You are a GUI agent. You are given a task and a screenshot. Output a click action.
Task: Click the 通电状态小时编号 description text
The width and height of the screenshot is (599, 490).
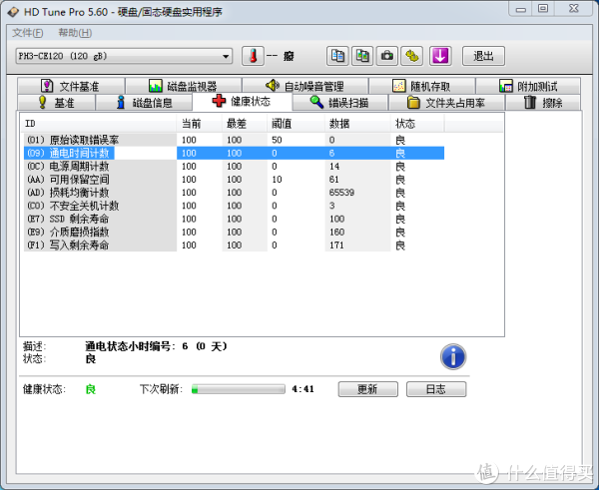[x=156, y=346]
